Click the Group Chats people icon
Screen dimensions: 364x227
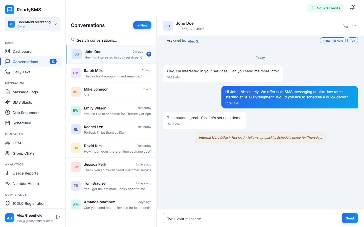point(8,153)
